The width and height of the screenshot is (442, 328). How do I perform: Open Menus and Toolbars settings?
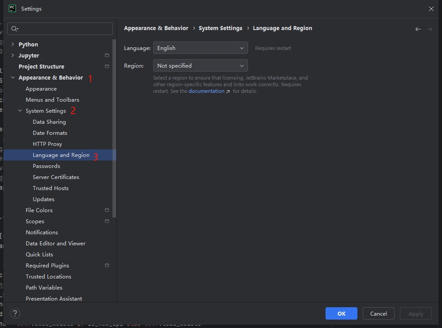click(52, 99)
